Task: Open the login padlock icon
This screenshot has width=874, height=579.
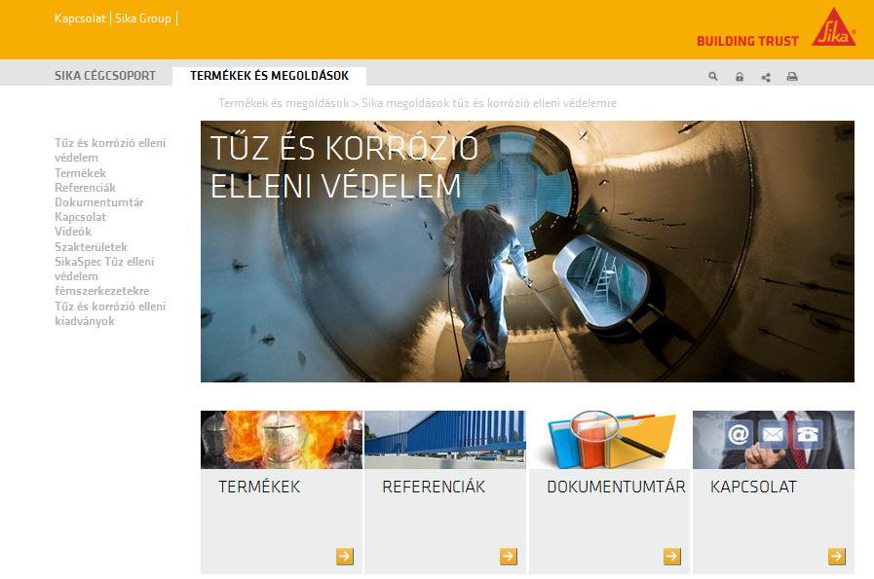Action: (x=740, y=77)
